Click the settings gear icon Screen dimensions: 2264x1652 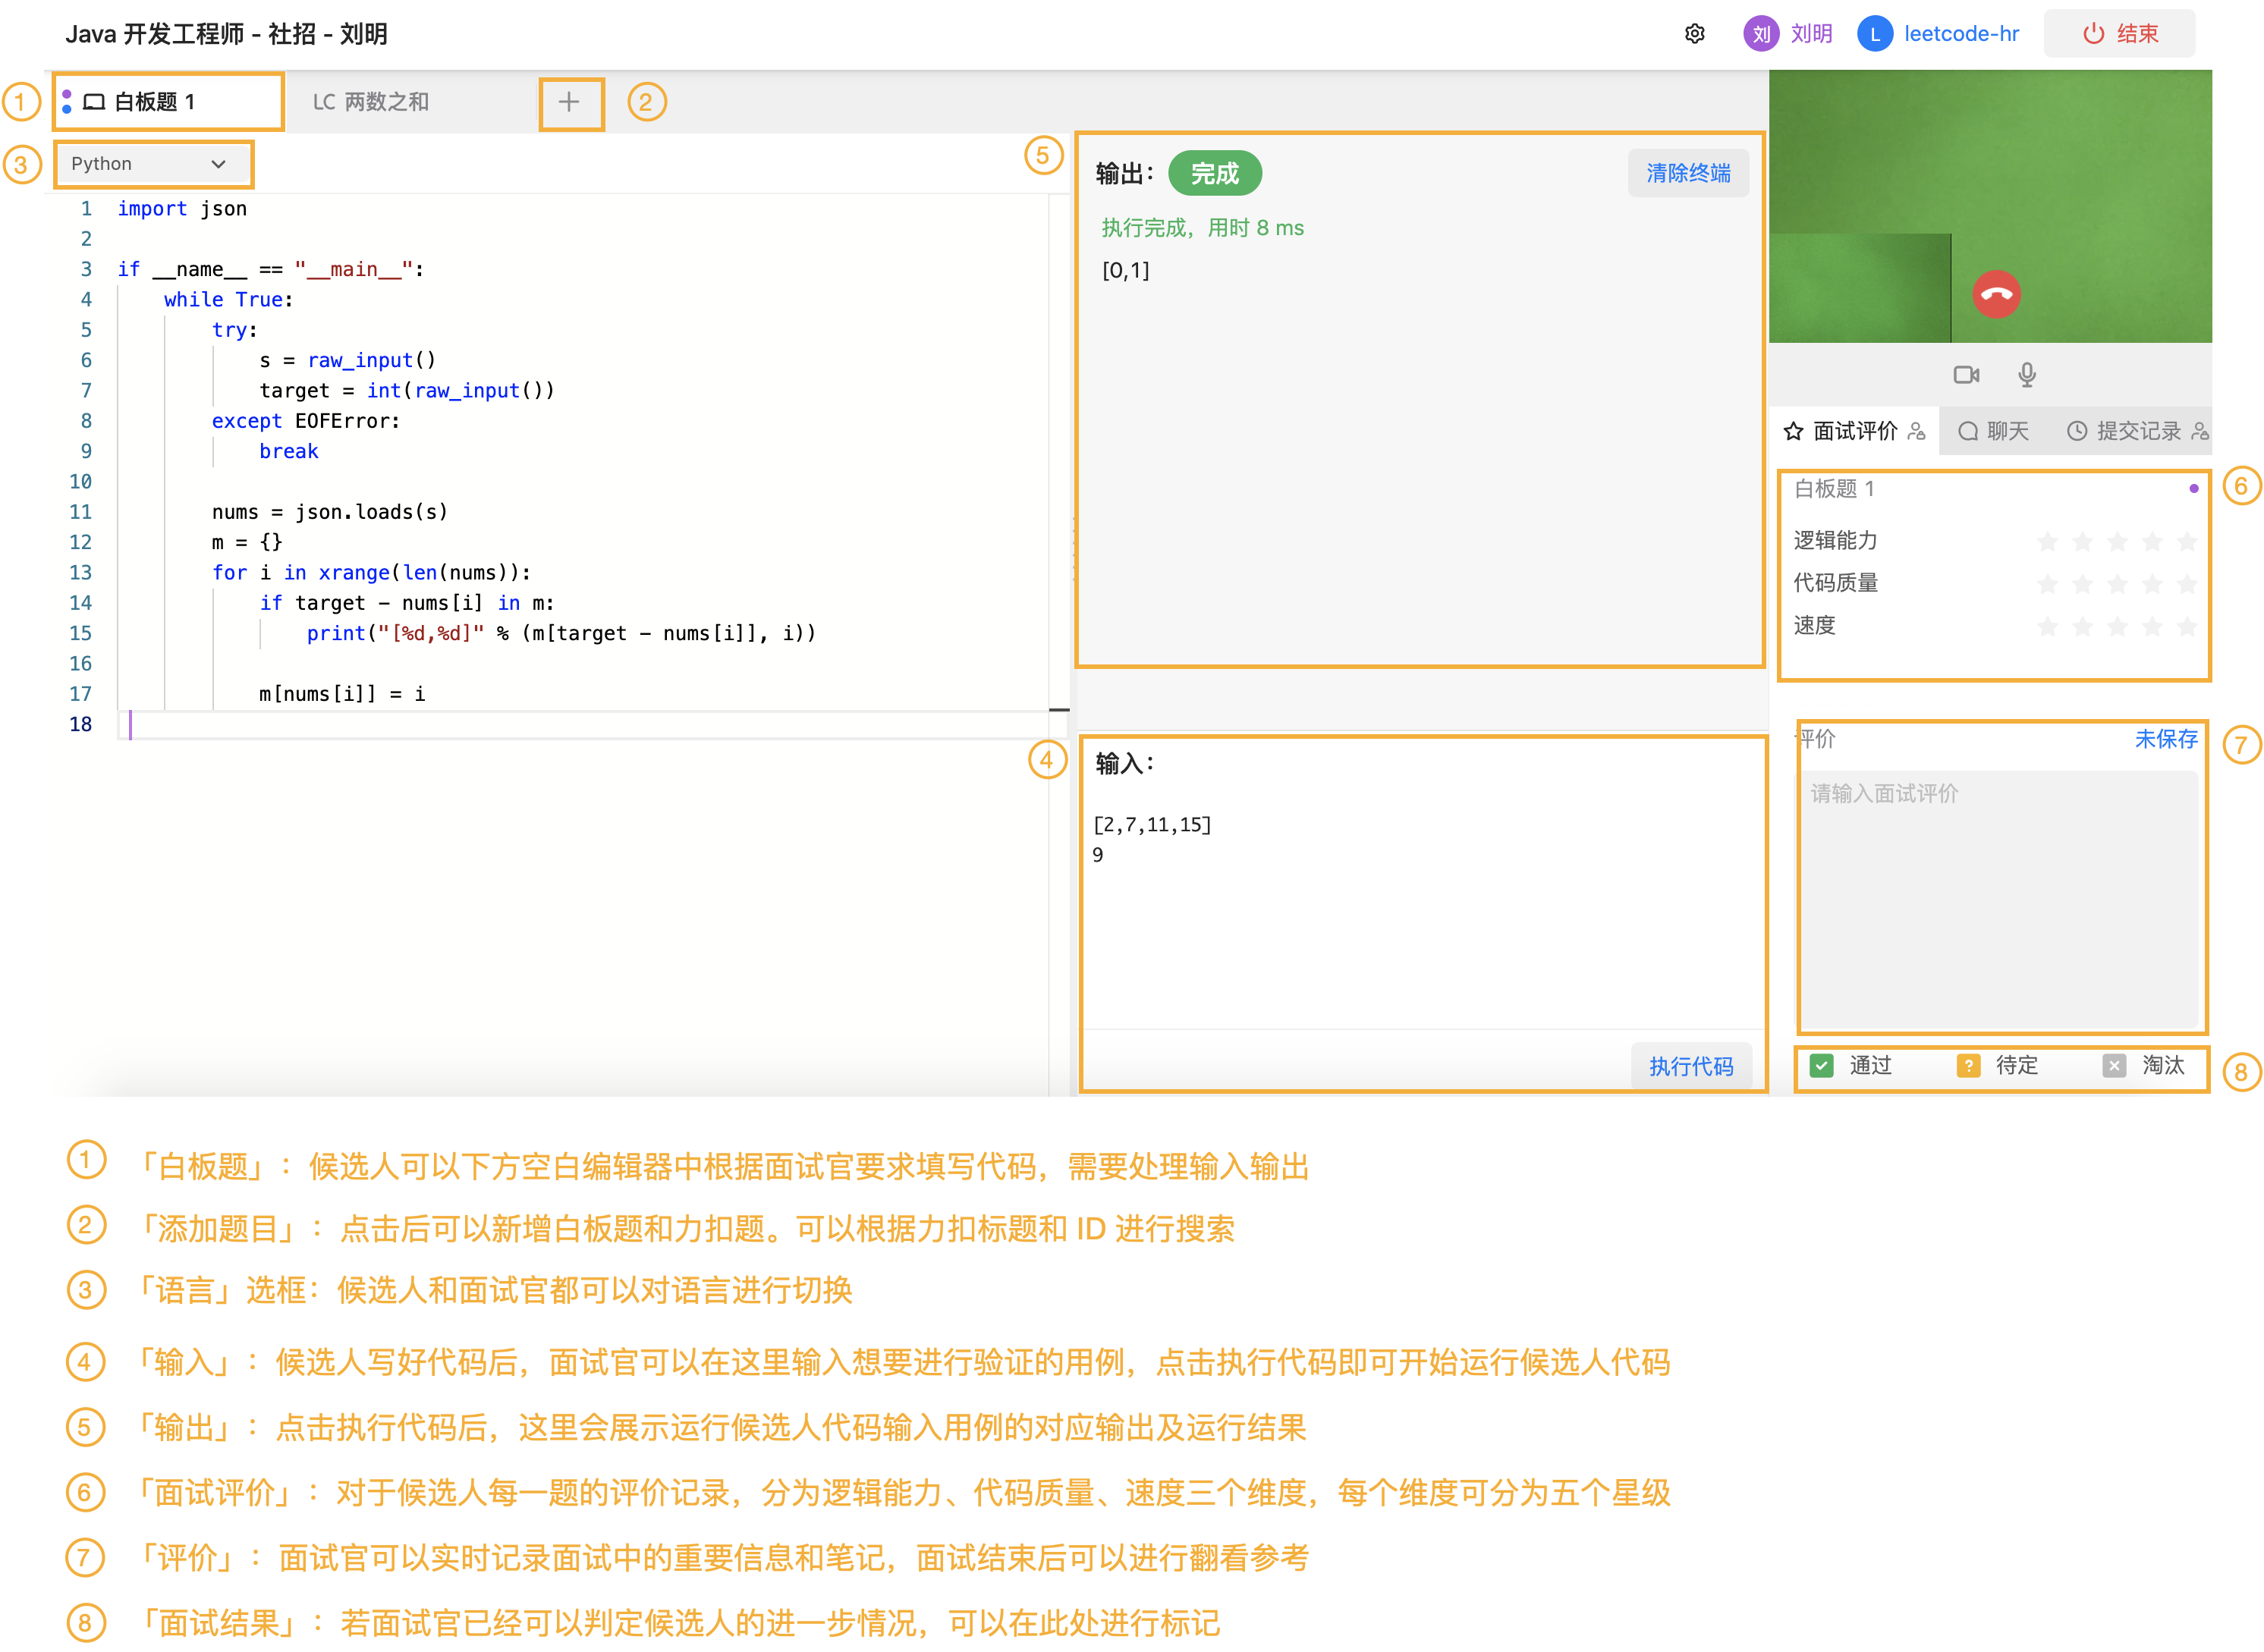(1693, 33)
